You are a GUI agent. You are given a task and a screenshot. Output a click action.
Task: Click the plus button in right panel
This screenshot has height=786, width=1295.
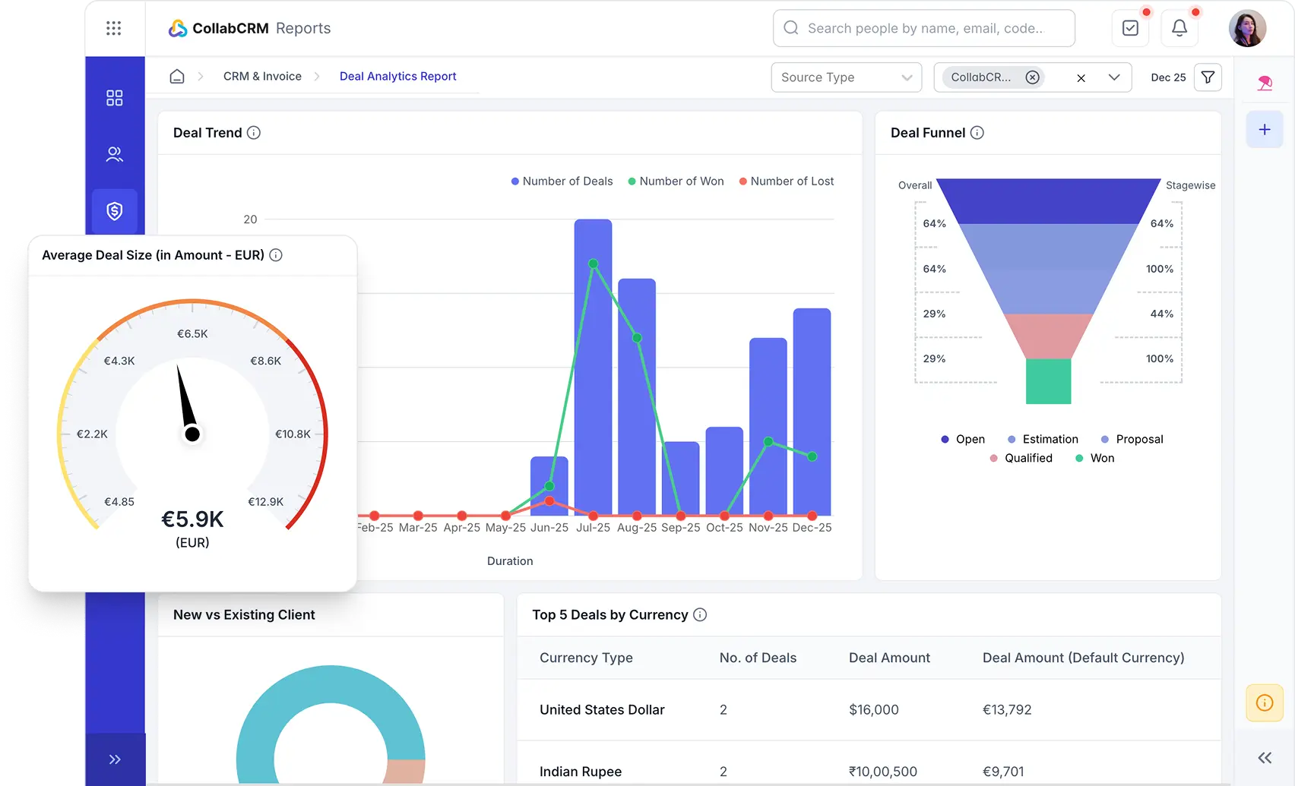point(1265,130)
